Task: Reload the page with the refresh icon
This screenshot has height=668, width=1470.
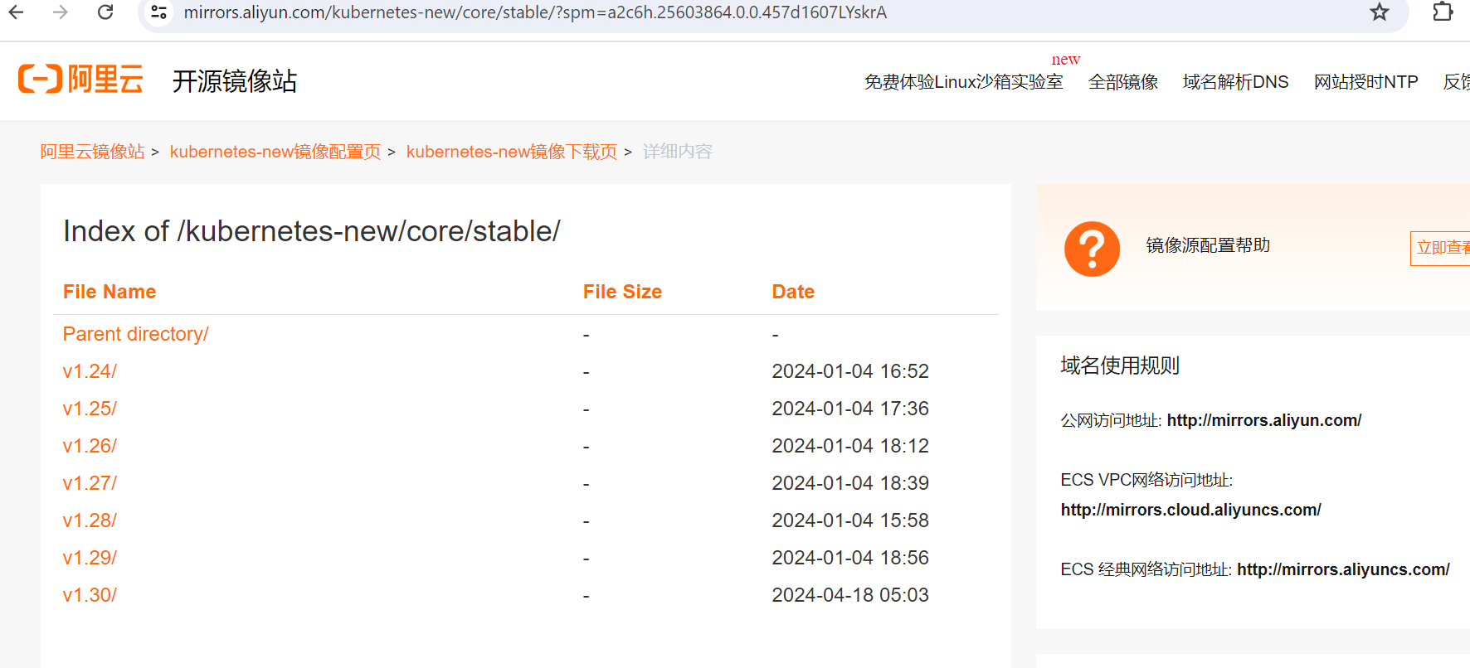Action: pos(105,12)
